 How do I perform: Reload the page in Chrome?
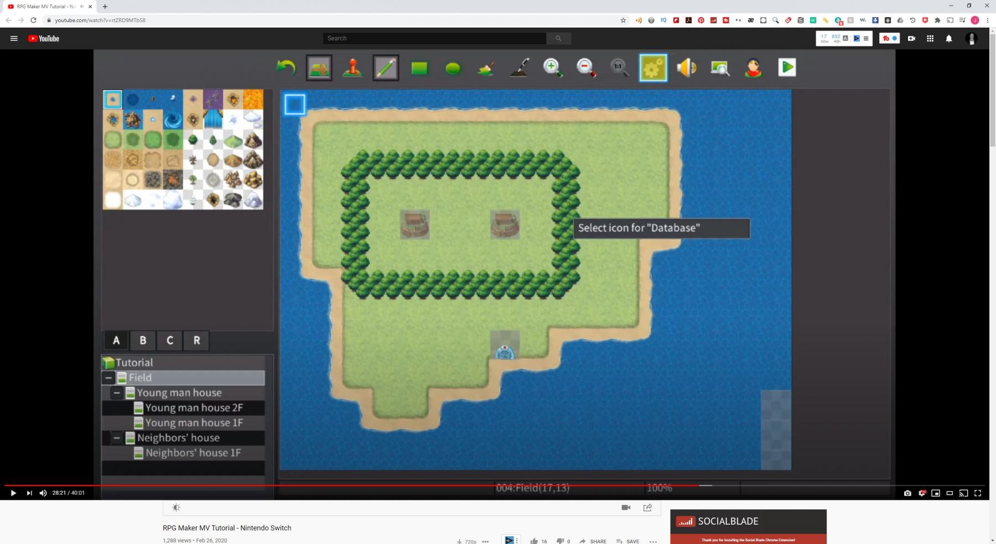point(33,20)
